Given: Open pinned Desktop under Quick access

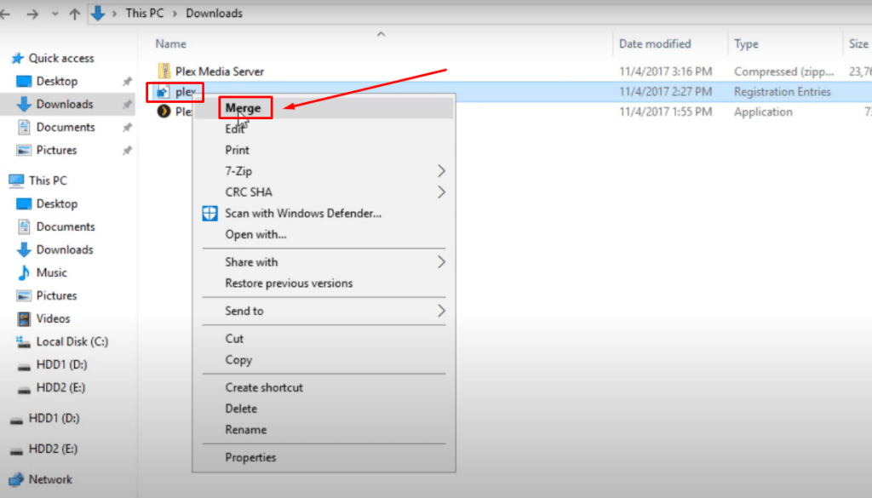Looking at the screenshot, I should [x=57, y=82].
